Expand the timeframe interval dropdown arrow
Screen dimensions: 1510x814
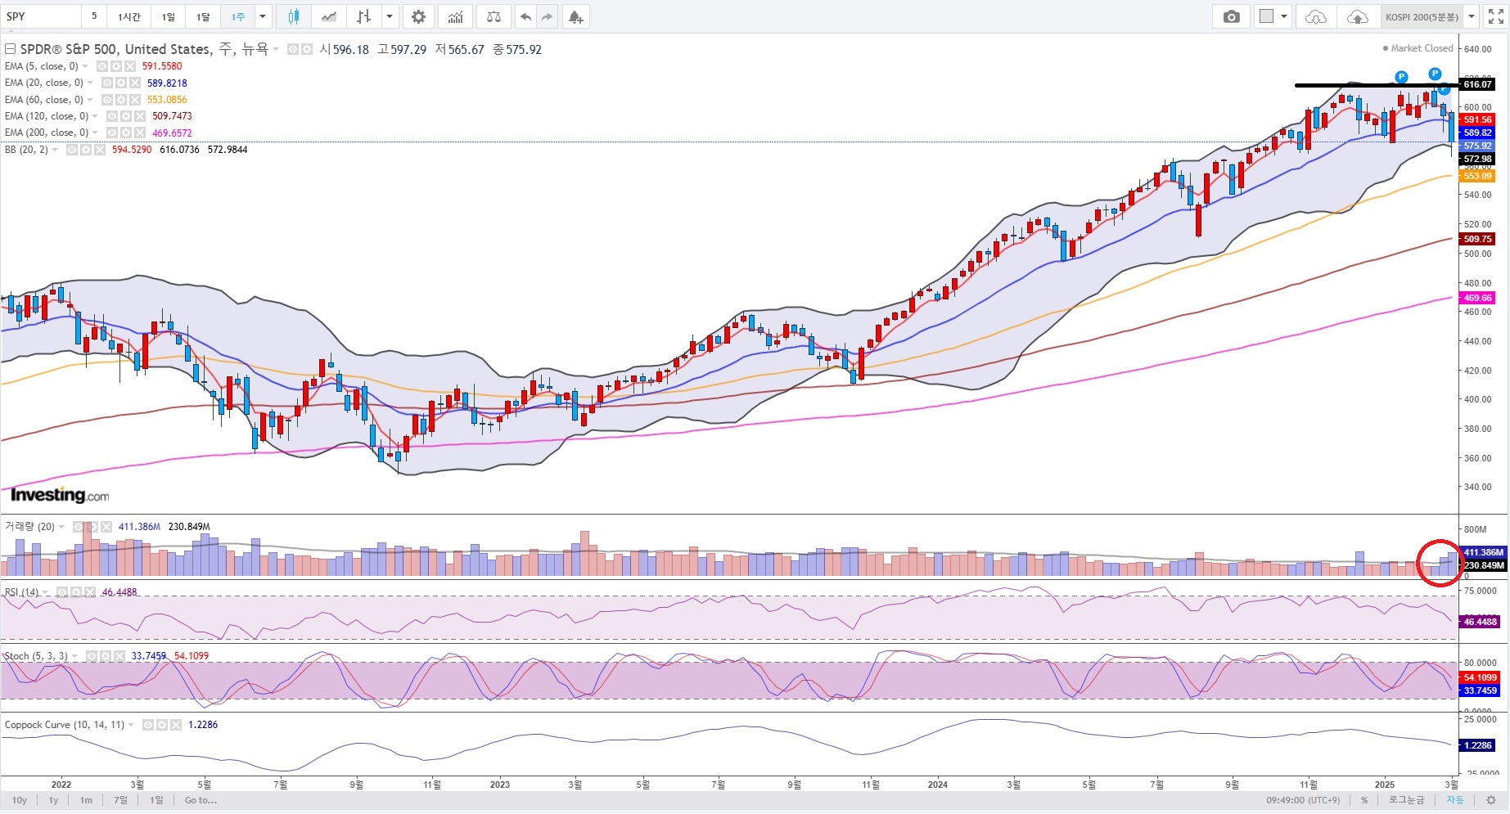pos(263,16)
